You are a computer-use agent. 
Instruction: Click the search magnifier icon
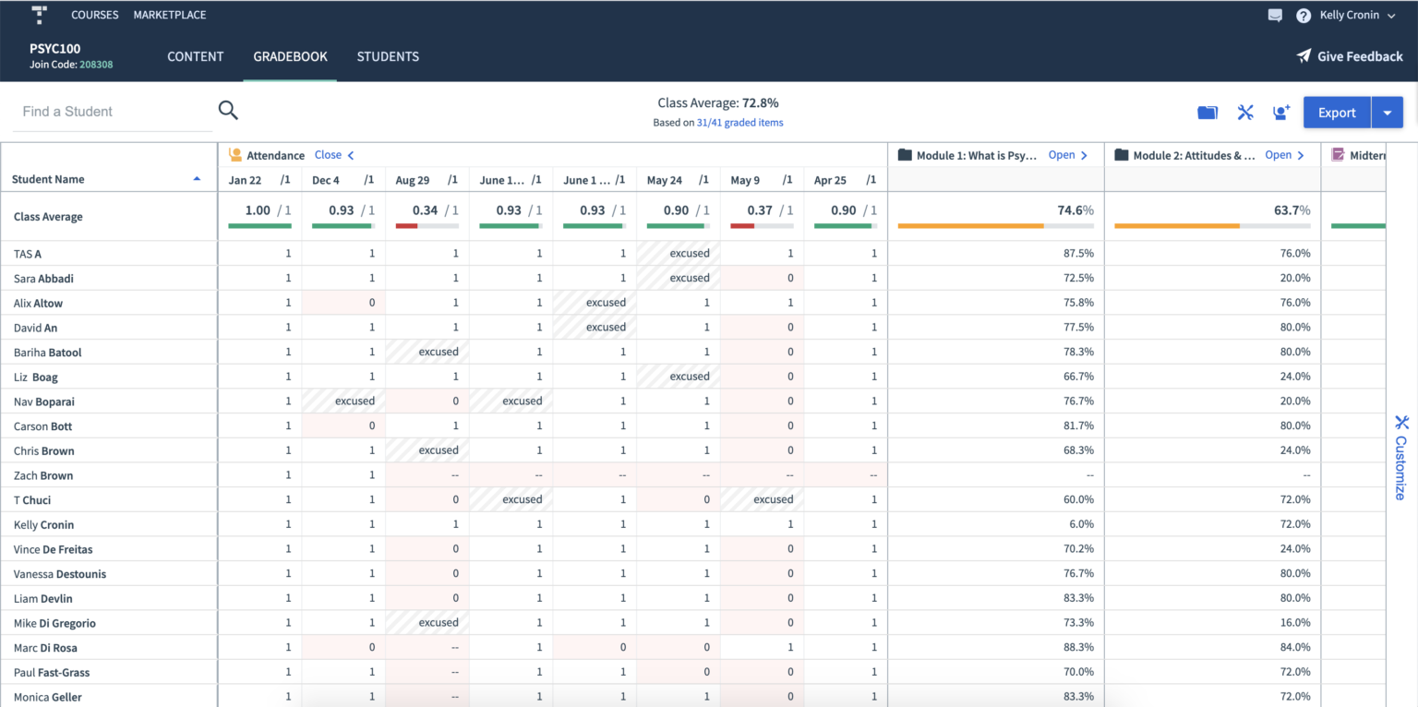227,110
